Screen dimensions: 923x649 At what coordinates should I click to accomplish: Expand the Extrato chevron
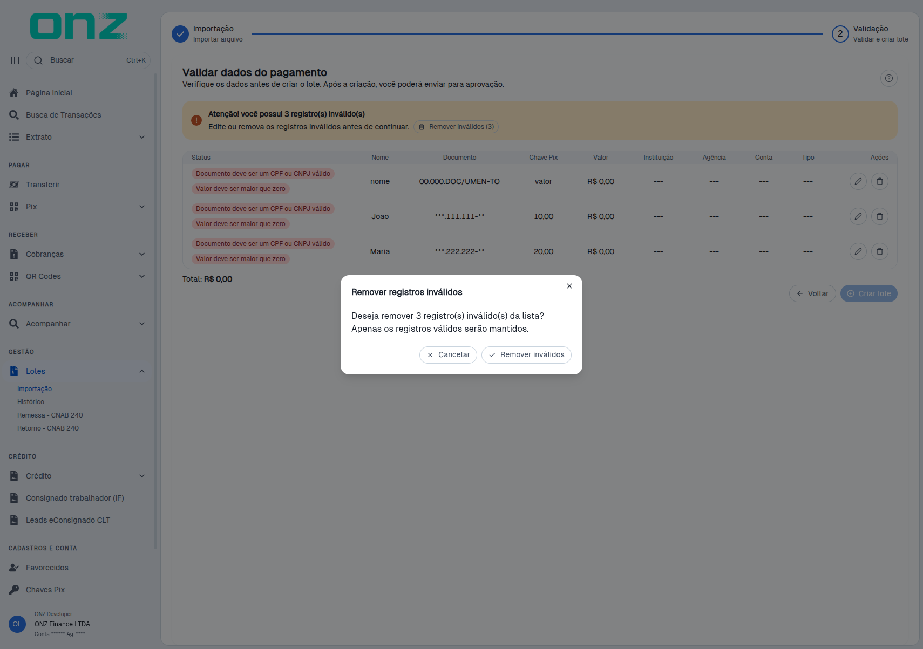(142, 137)
